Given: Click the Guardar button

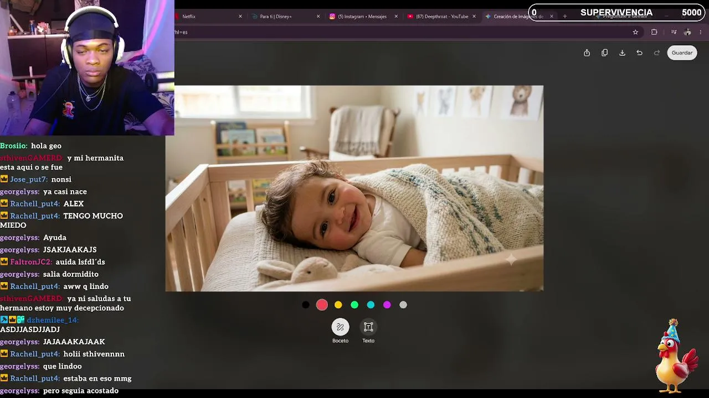Looking at the screenshot, I should click(682, 53).
